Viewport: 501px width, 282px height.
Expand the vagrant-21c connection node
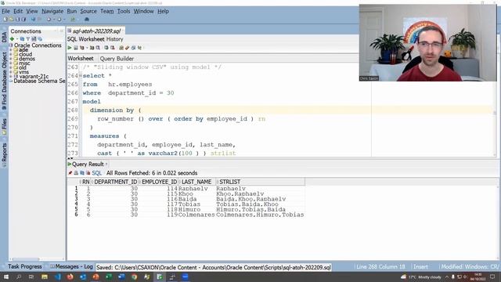point(11,77)
